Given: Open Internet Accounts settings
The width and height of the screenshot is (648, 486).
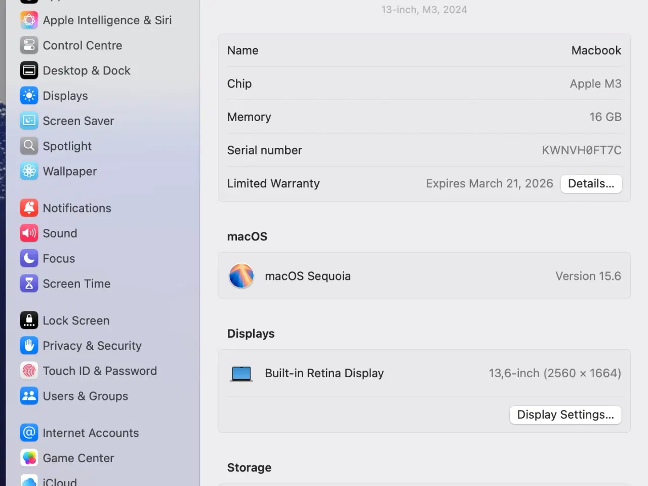Looking at the screenshot, I should [91, 433].
